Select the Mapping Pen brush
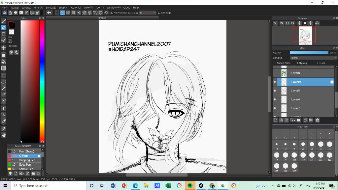 click(24, 160)
